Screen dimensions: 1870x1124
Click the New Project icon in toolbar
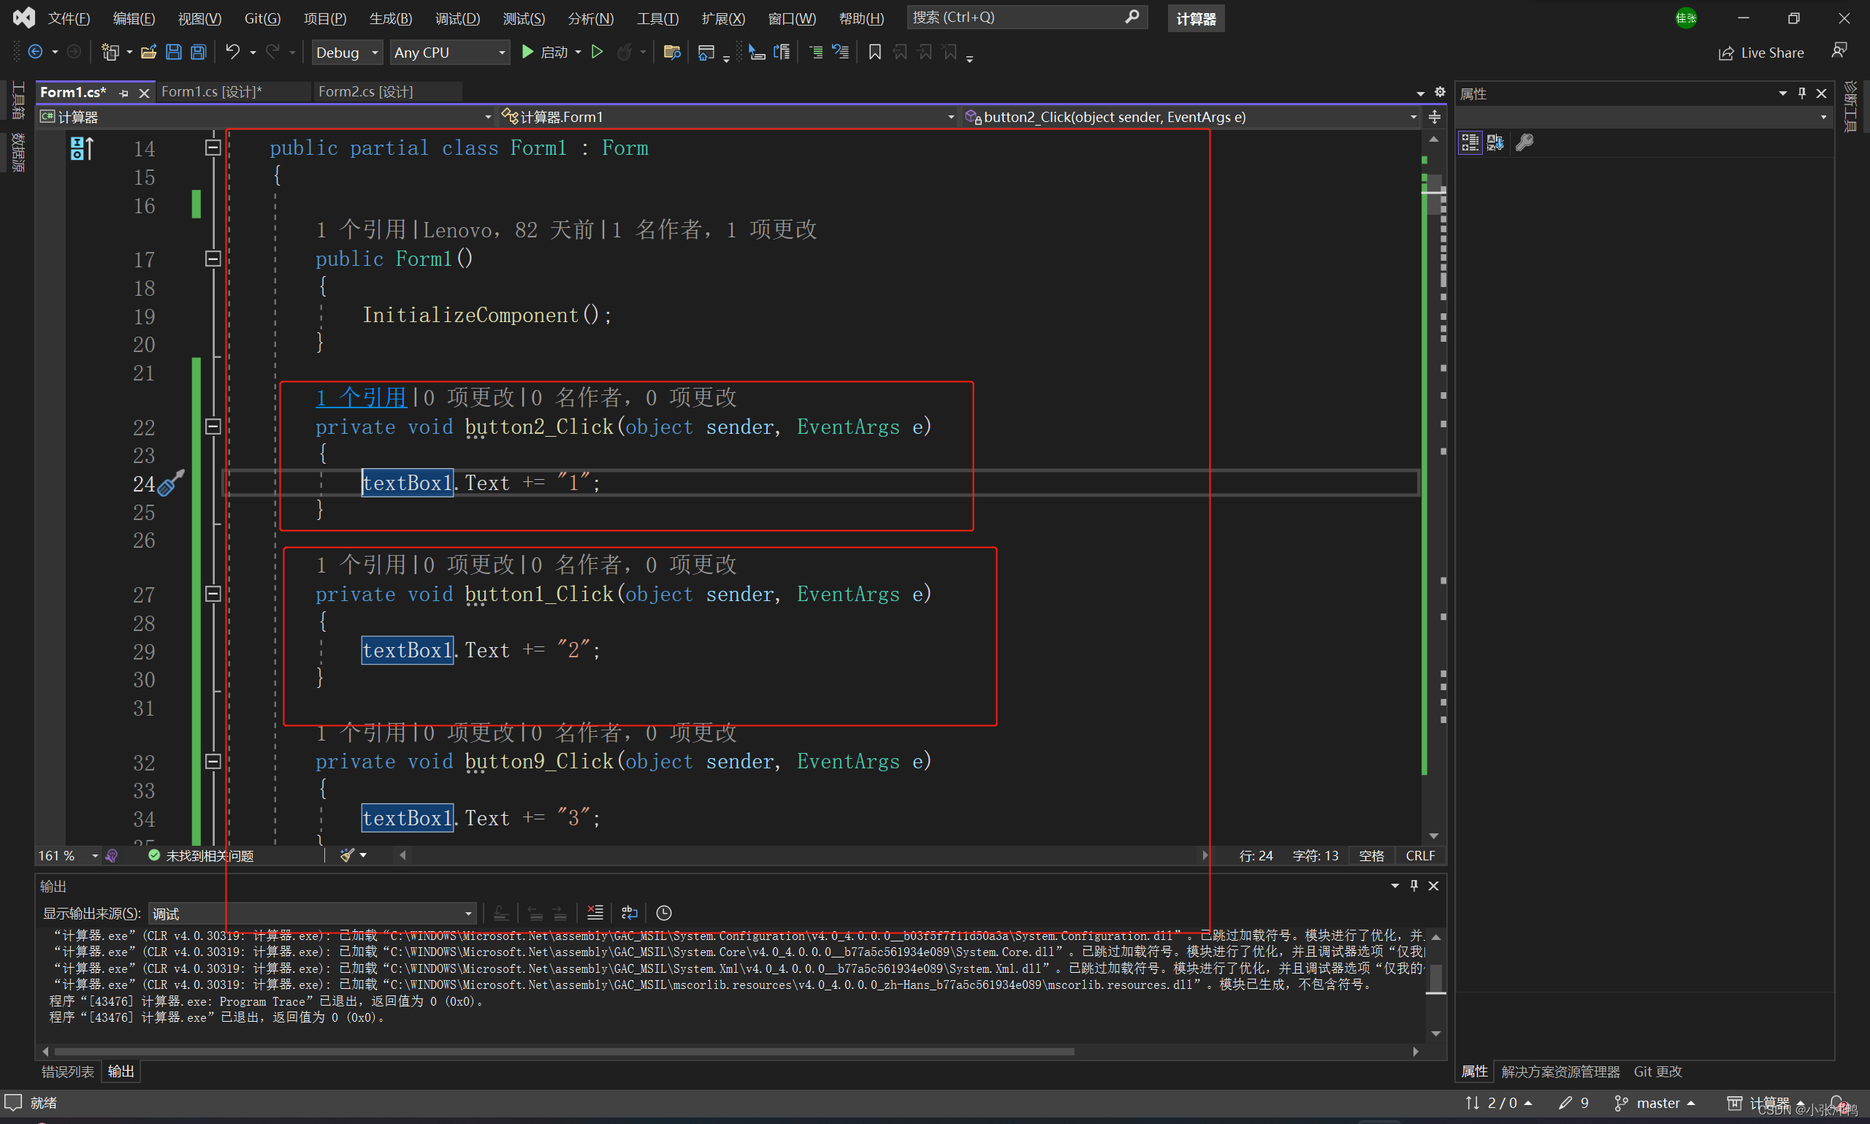point(110,53)
